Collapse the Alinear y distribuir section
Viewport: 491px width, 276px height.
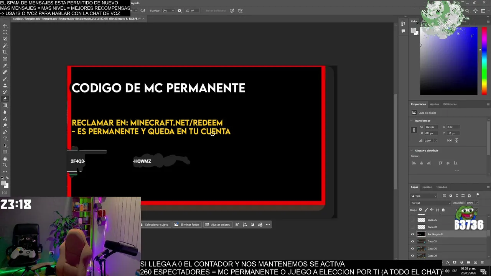click(412, 151)
